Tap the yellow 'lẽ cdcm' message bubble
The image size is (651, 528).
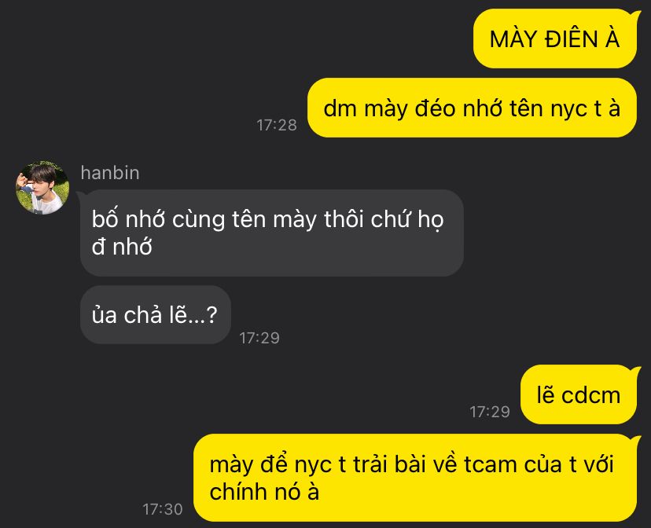pos(579,394)
